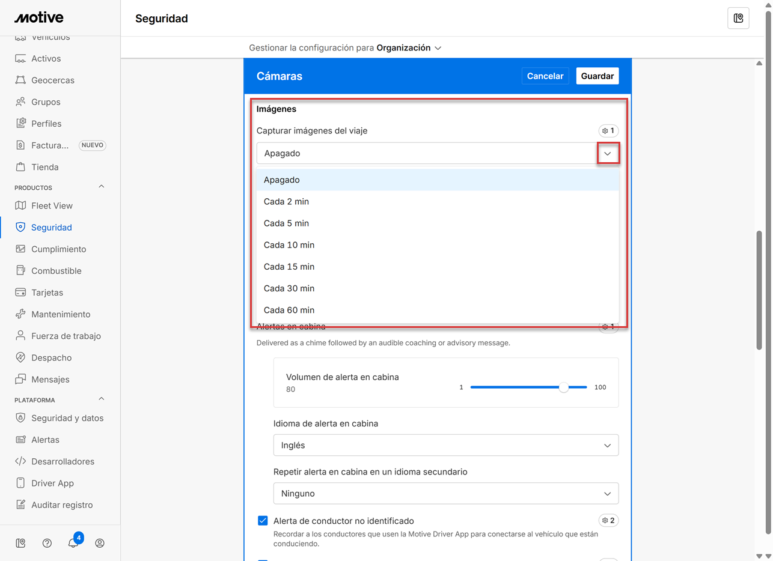773x561 pixels.
Task: Open the secondary language Ninguno dropdown
Action: [445, 493]
